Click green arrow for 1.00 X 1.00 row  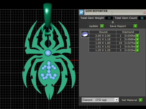click(137, 43)
